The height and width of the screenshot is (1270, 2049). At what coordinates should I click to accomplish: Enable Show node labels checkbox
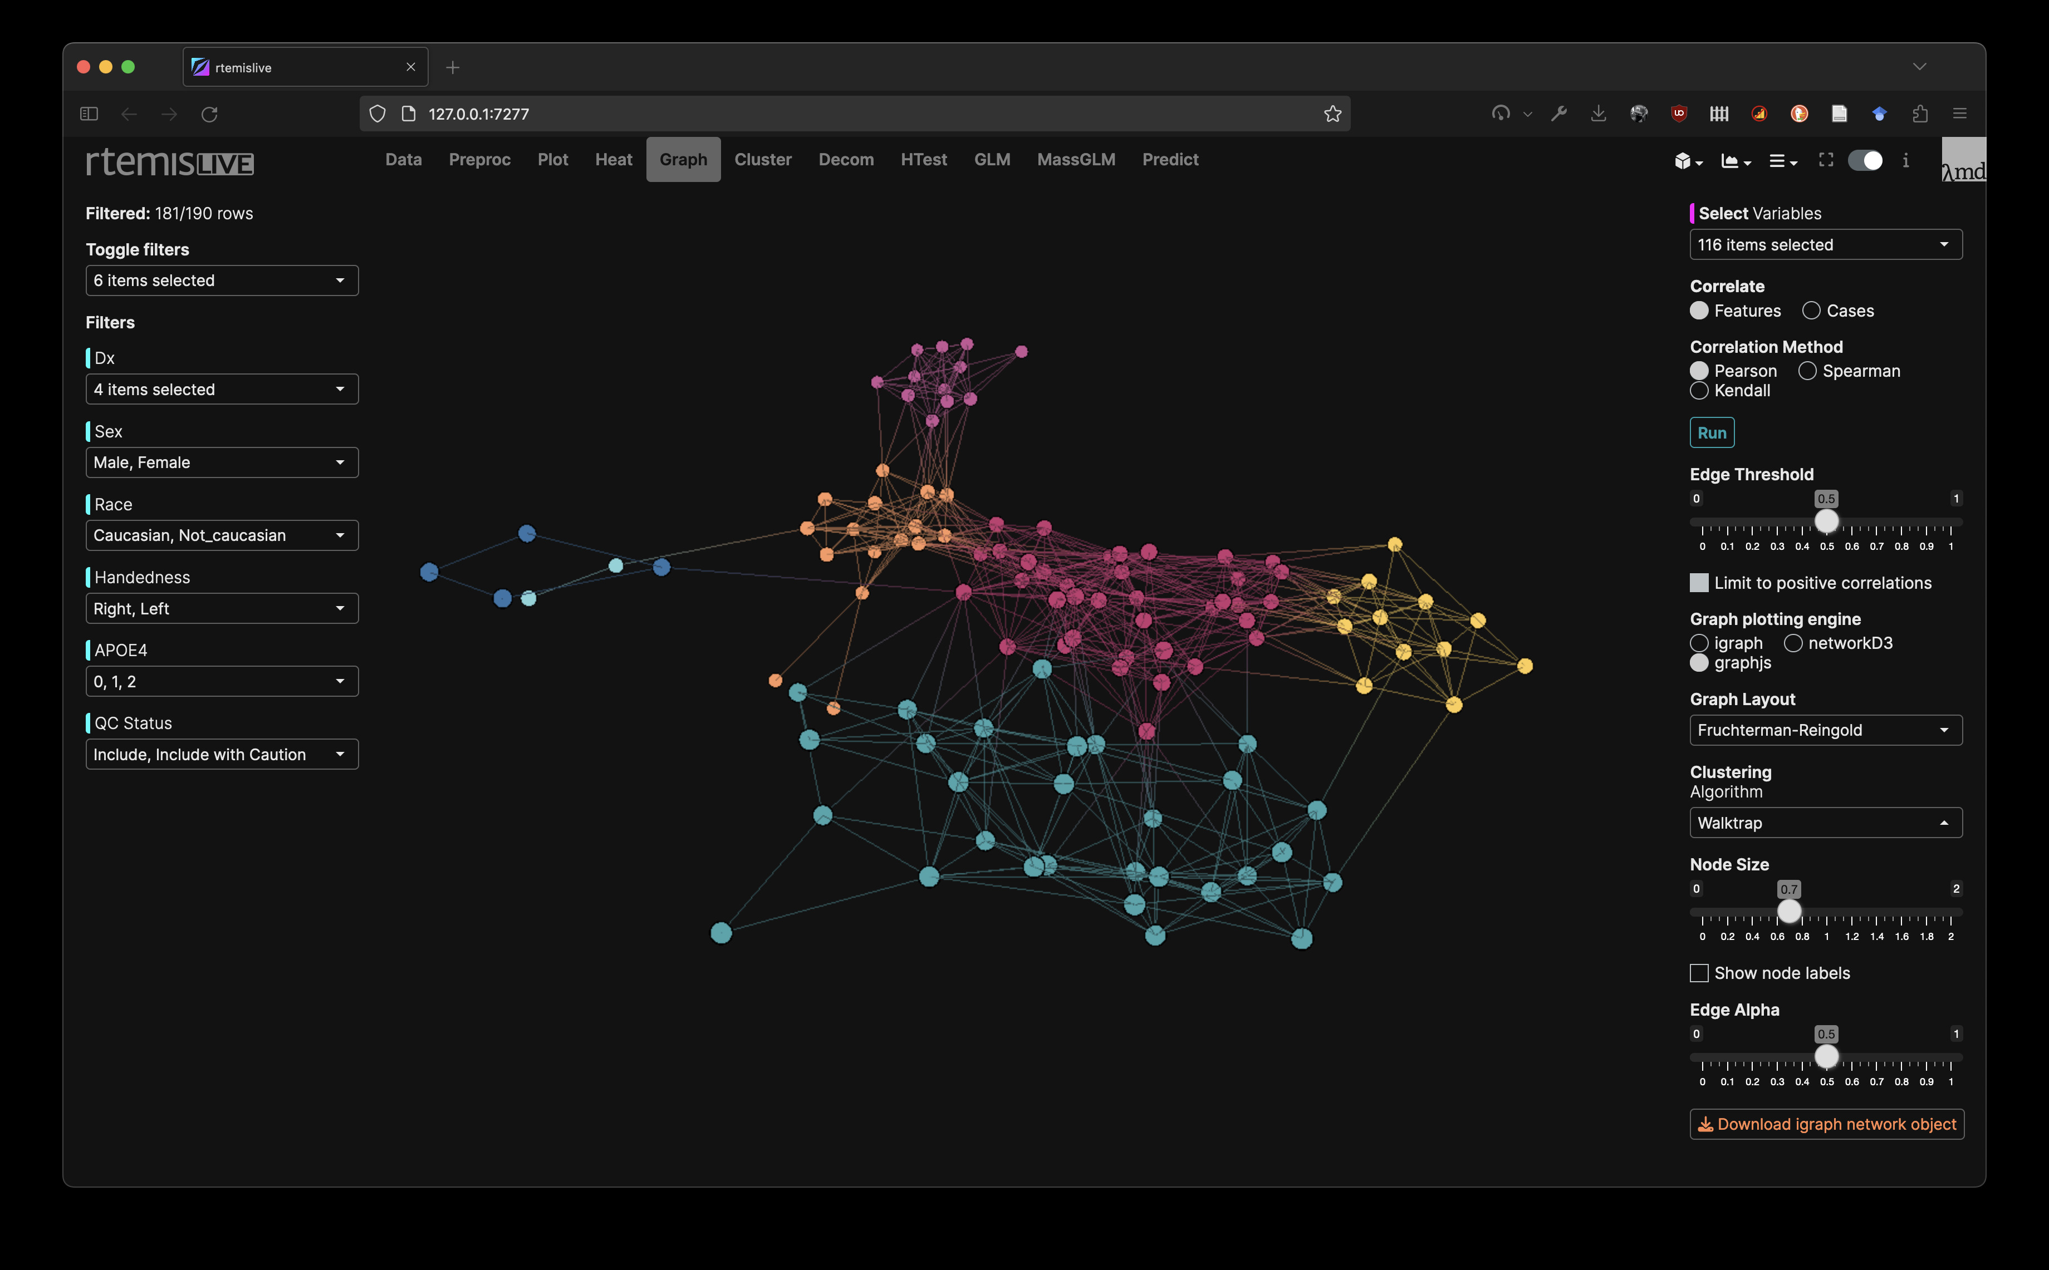1699,973
